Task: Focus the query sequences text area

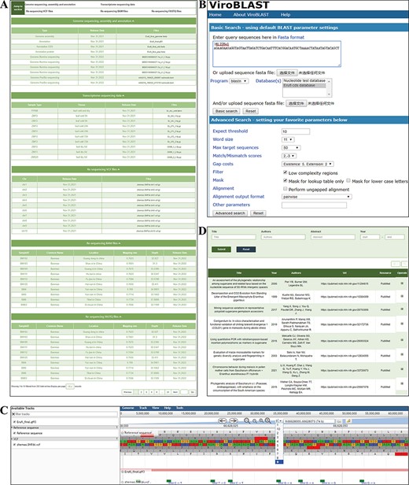Action: [277, 54]
